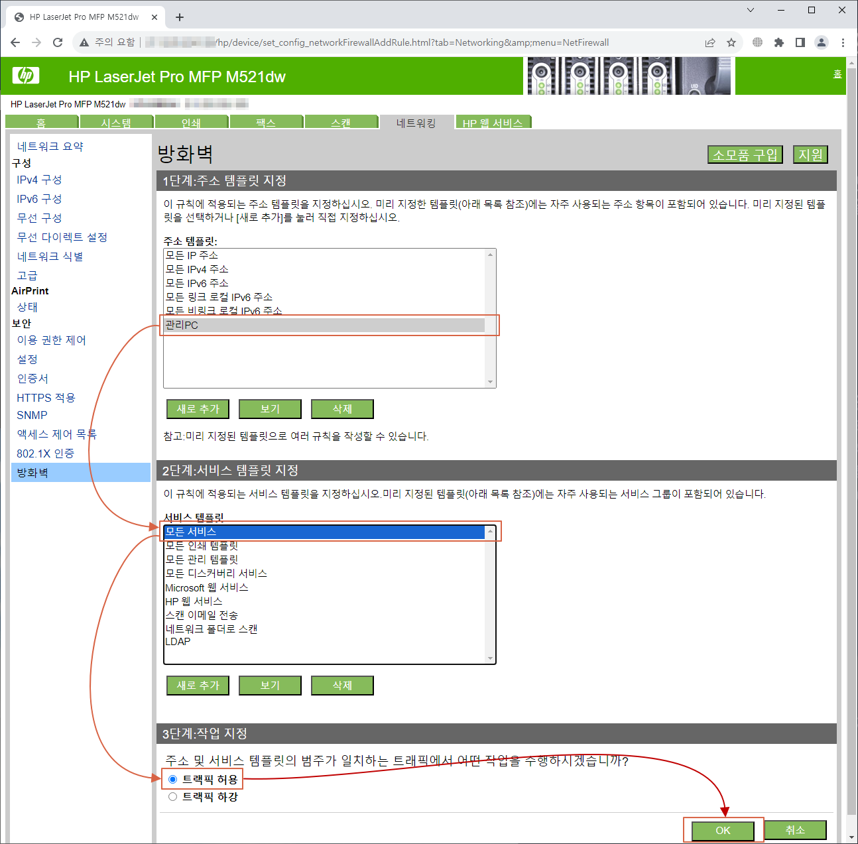Click the 지원 button
The width and height of the screenshot is (858, 844).
[810, 154]
